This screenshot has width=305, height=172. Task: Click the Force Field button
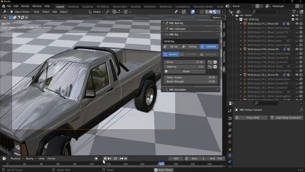click(251, 118)
